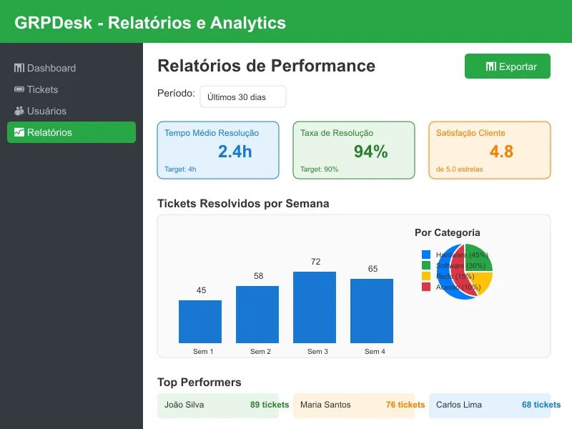The image size is (572, 429).
Task: Click the icon inside Exportar button
Action: pyautogui.click(x=490, y=66)
